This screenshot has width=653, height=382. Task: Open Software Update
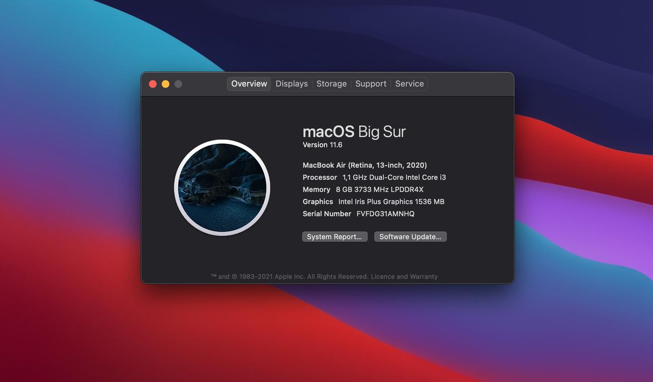[x=410, y=237]
